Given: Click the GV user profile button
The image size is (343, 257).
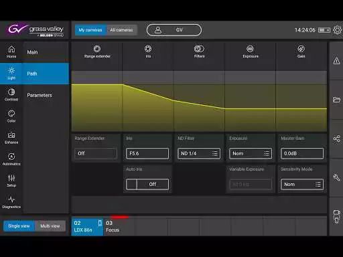Looking at the screenshot, I should click(x=174, y=30).
